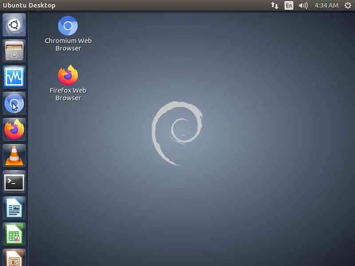Open the sound volume indicator
This screenshot has height=266, width=355.
tap(303, 5)
